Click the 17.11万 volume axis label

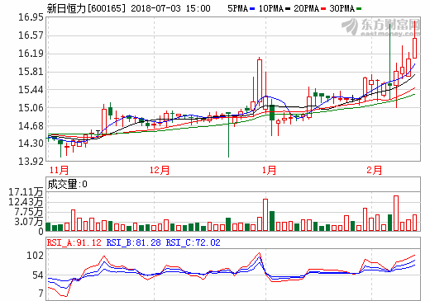(x=26, y=192)
